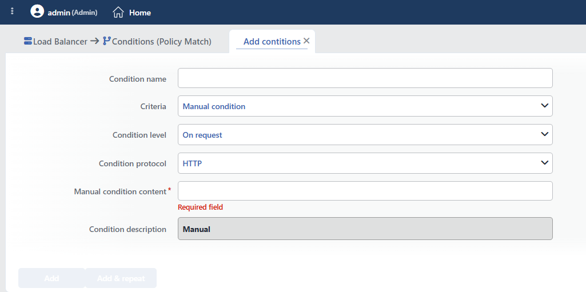Go to Load Balancer breadcrumb
The height and width of the screenshot is (292, 586).
[x=60, y=42]
